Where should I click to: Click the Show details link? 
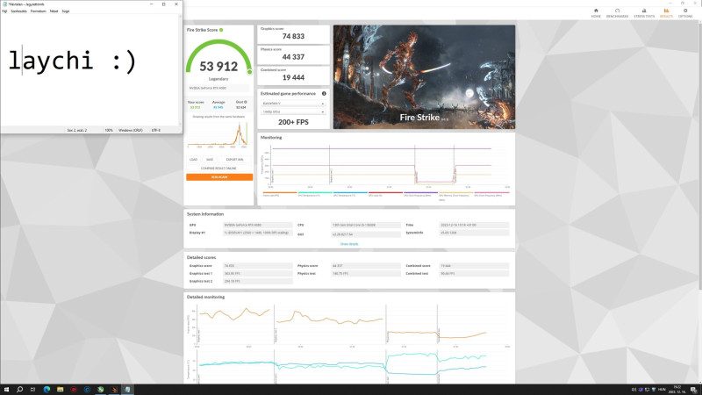[349, 244]
